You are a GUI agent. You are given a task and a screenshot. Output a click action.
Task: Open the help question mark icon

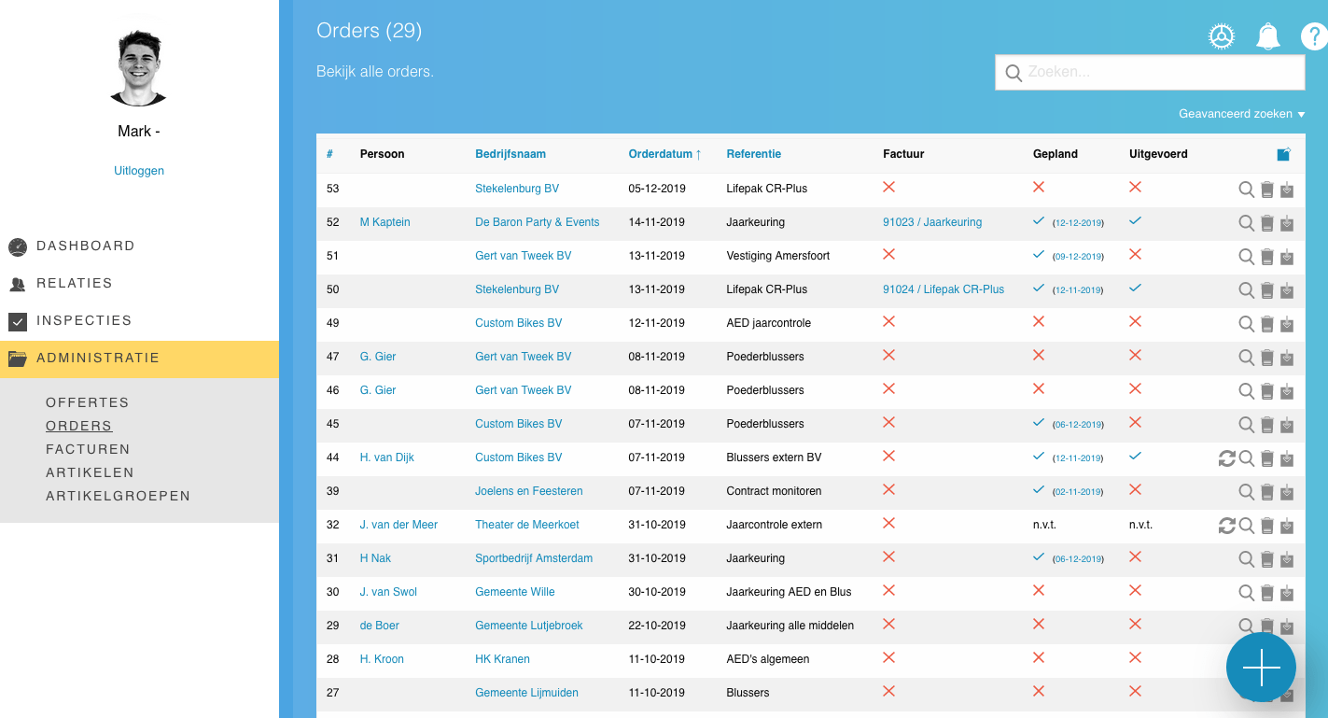(1313, 36)
